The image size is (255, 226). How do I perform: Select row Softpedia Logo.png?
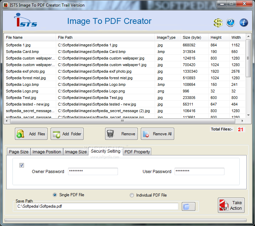125,91
